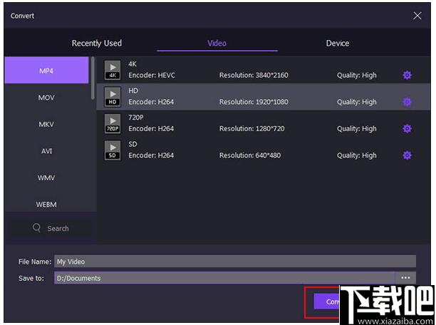Click the File Name input field
Viewport: 436px width, 325px height.
235,262
